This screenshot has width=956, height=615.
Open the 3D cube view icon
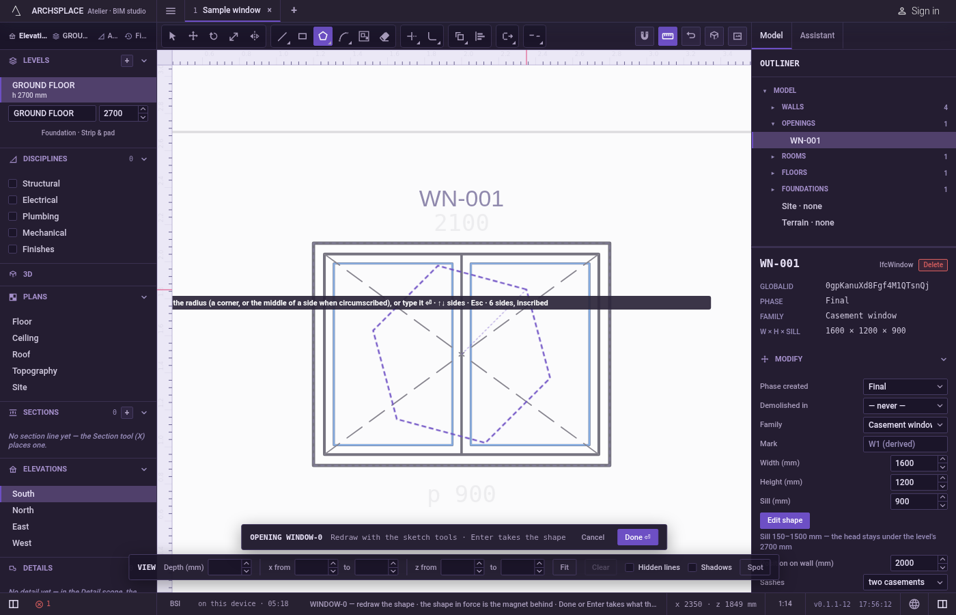click(x=714, y=36)
